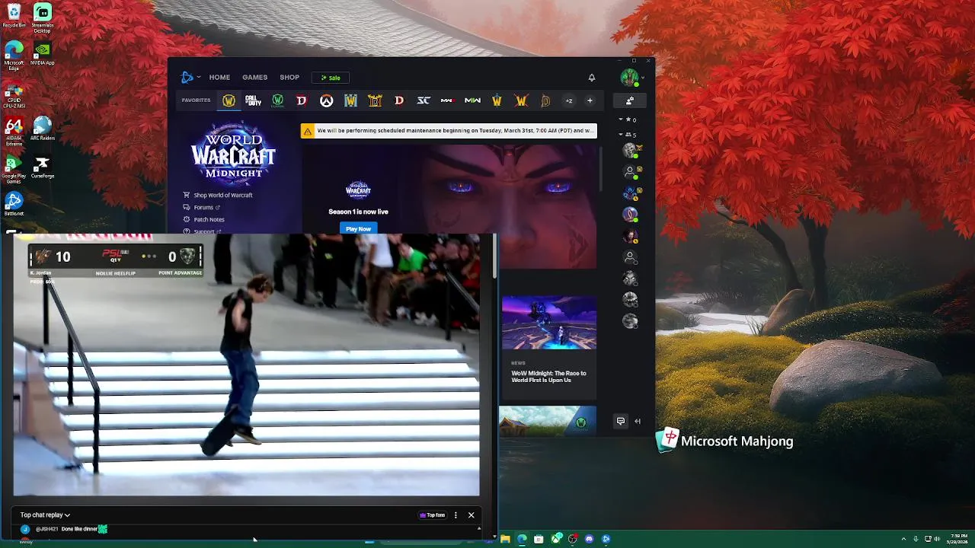Select the World of Warcraft favorite icon

pyautogui.click(x=229, y=100)
